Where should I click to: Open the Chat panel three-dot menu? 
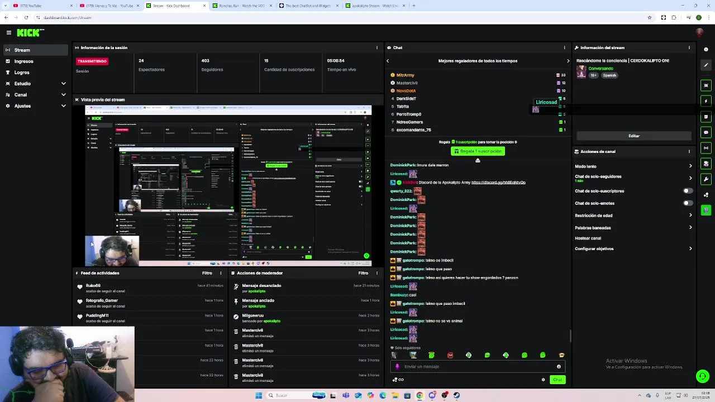point(565,47)
